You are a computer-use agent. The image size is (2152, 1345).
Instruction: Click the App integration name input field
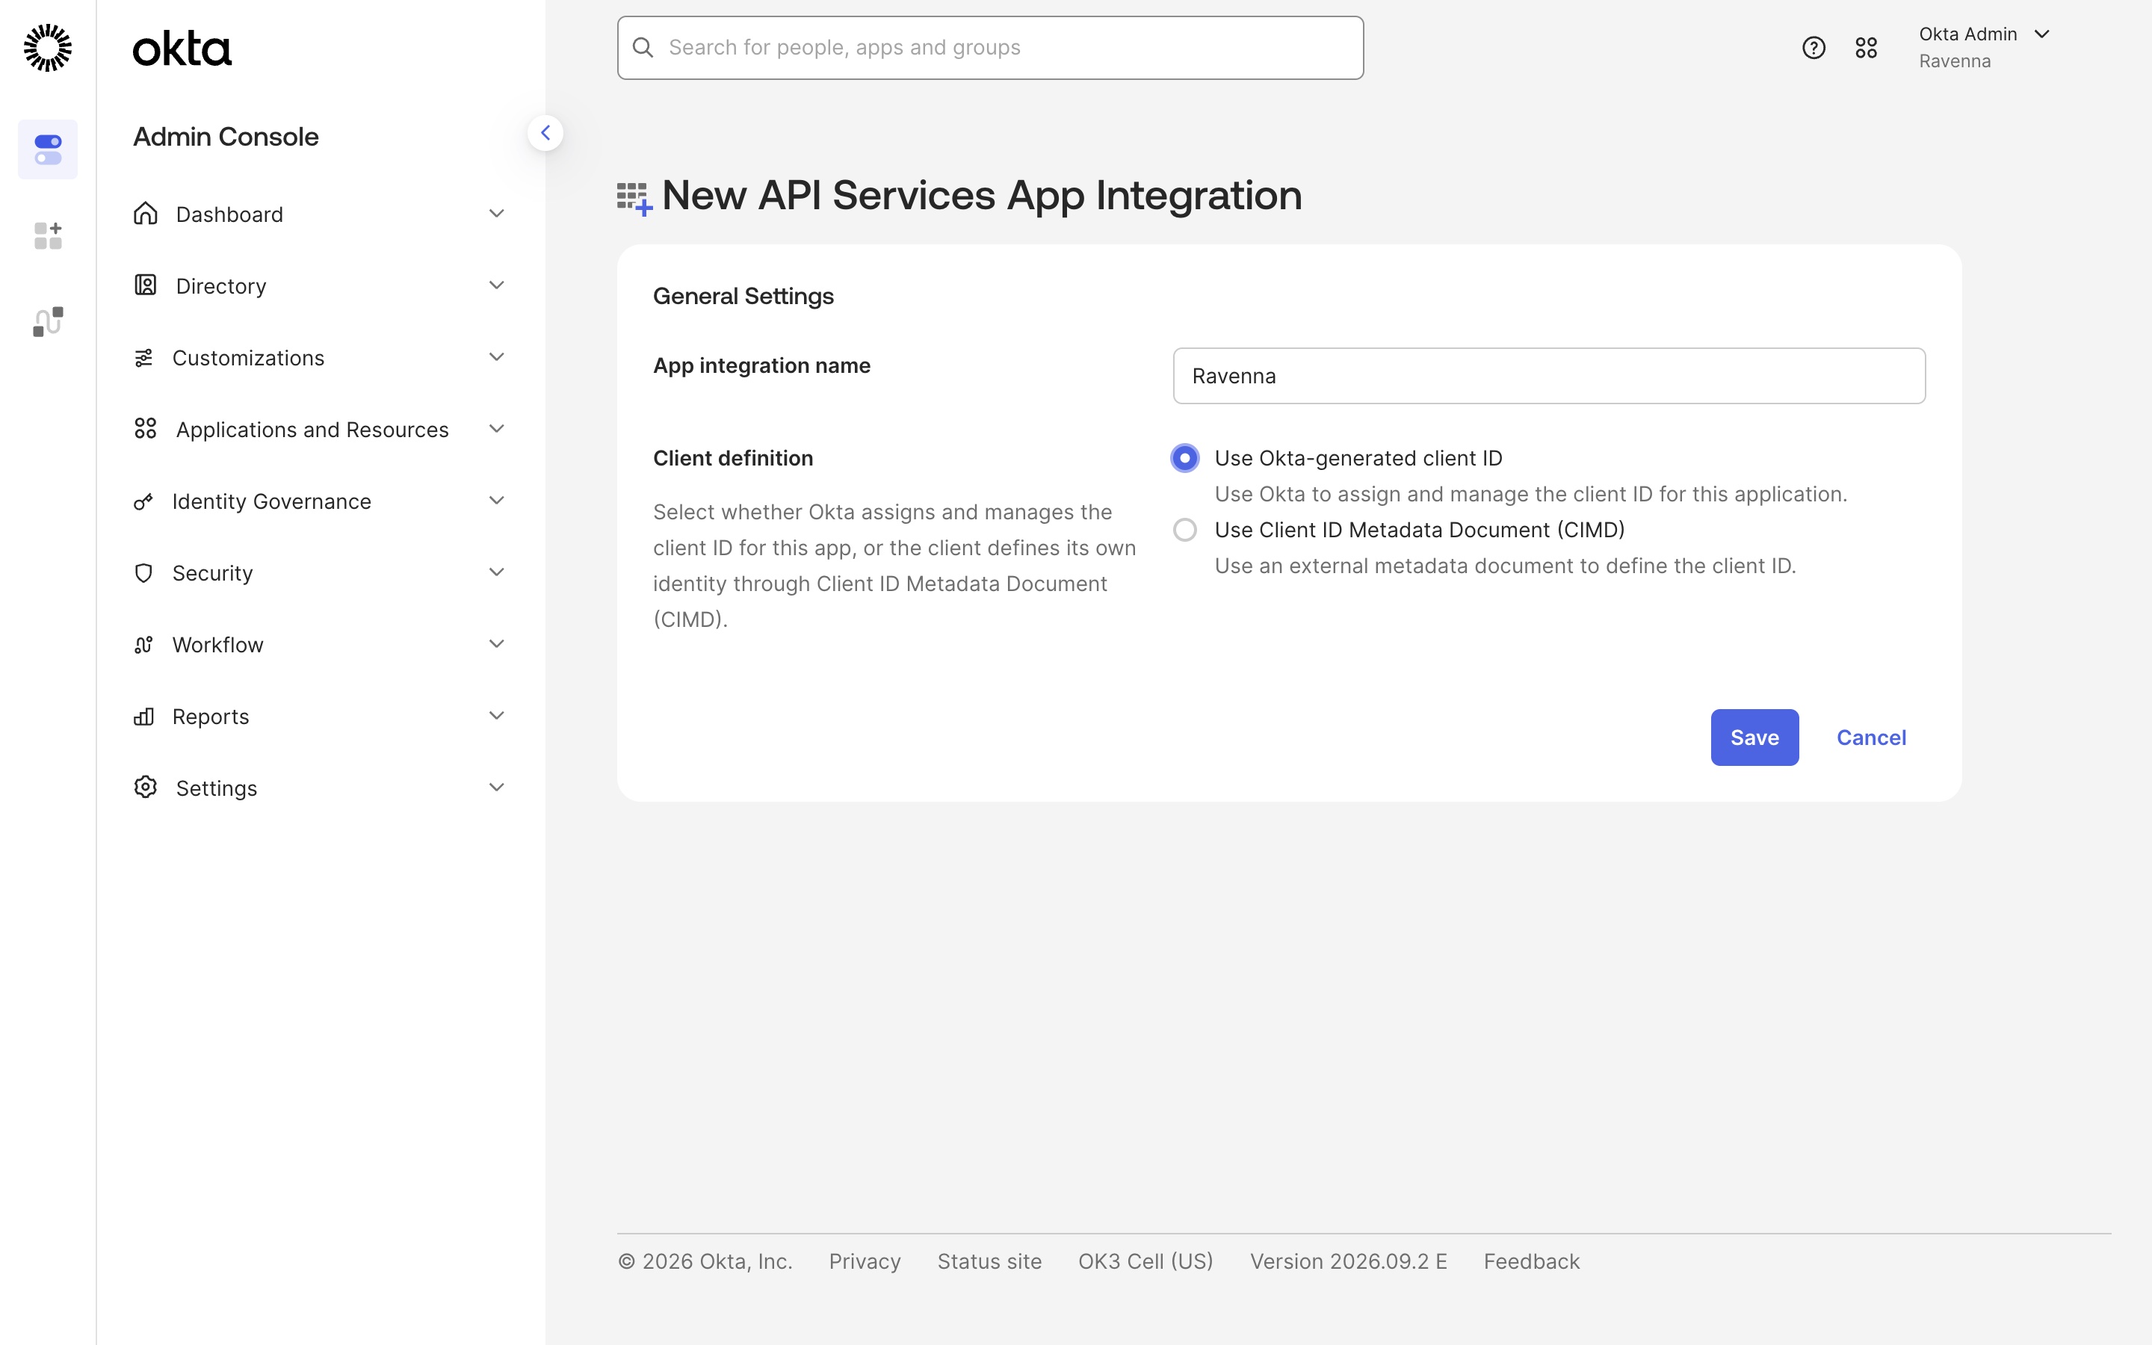[1549, 377]
